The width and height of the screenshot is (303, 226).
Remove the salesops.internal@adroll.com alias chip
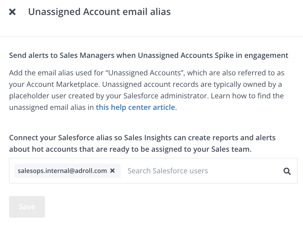point(112,171)
